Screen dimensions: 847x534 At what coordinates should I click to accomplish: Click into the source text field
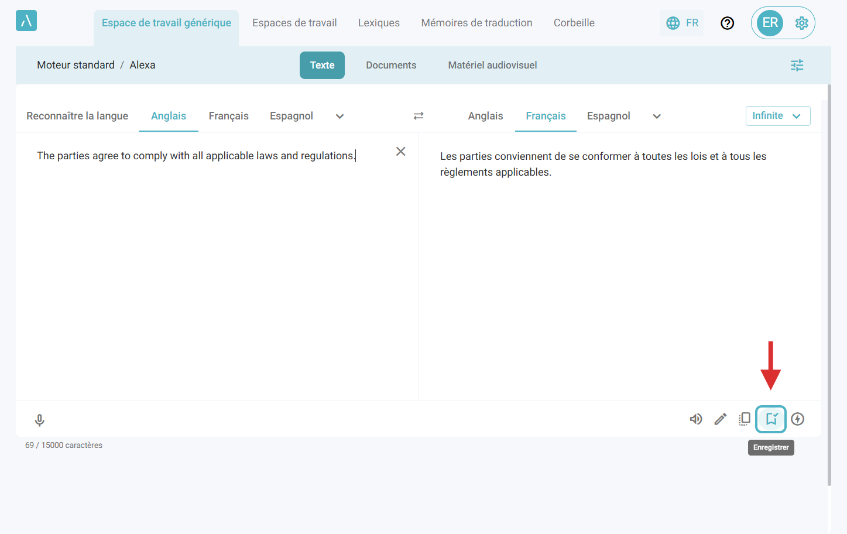[217, 263]
